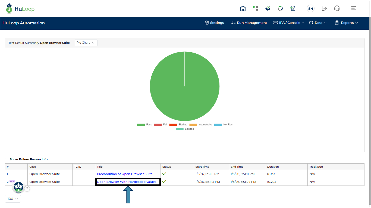Open the SN user profile avatar
The height and width of the screenshot is (208, 371).
point(311,8)
